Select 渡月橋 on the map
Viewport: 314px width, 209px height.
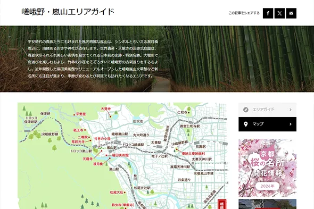pyautogui.click(x=98, y=164)
